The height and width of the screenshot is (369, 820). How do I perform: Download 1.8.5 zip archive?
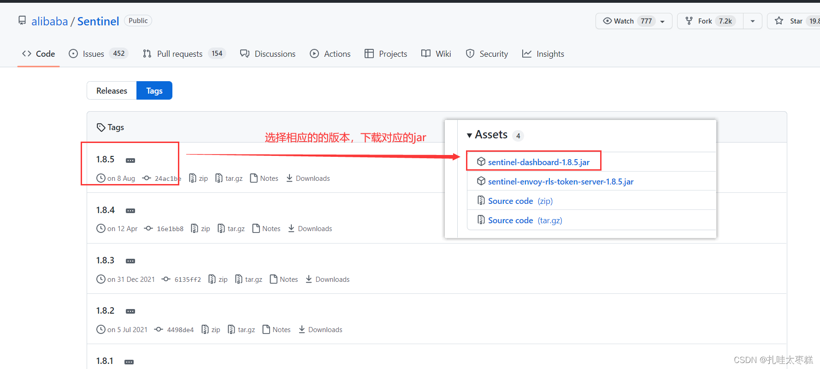tap(199, 179)
